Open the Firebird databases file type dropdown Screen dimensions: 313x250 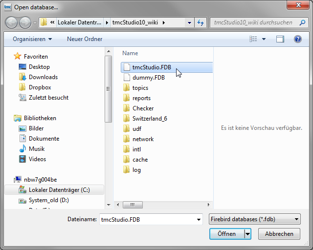point(254,220)
